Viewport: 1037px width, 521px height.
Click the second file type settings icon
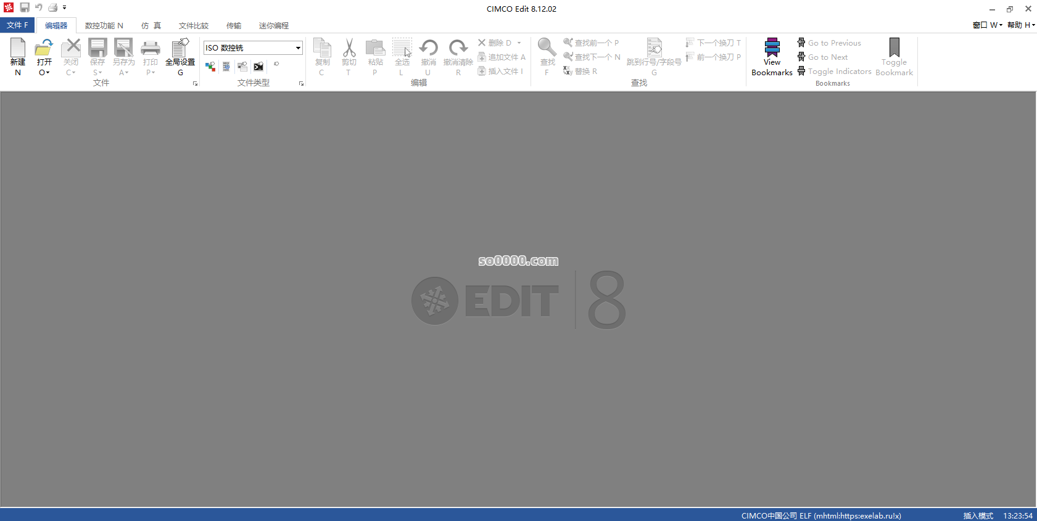226,66
